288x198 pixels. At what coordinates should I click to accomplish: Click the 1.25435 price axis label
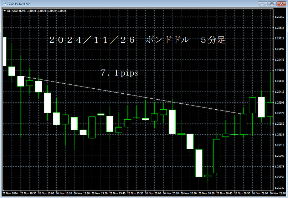click(279, 81)
